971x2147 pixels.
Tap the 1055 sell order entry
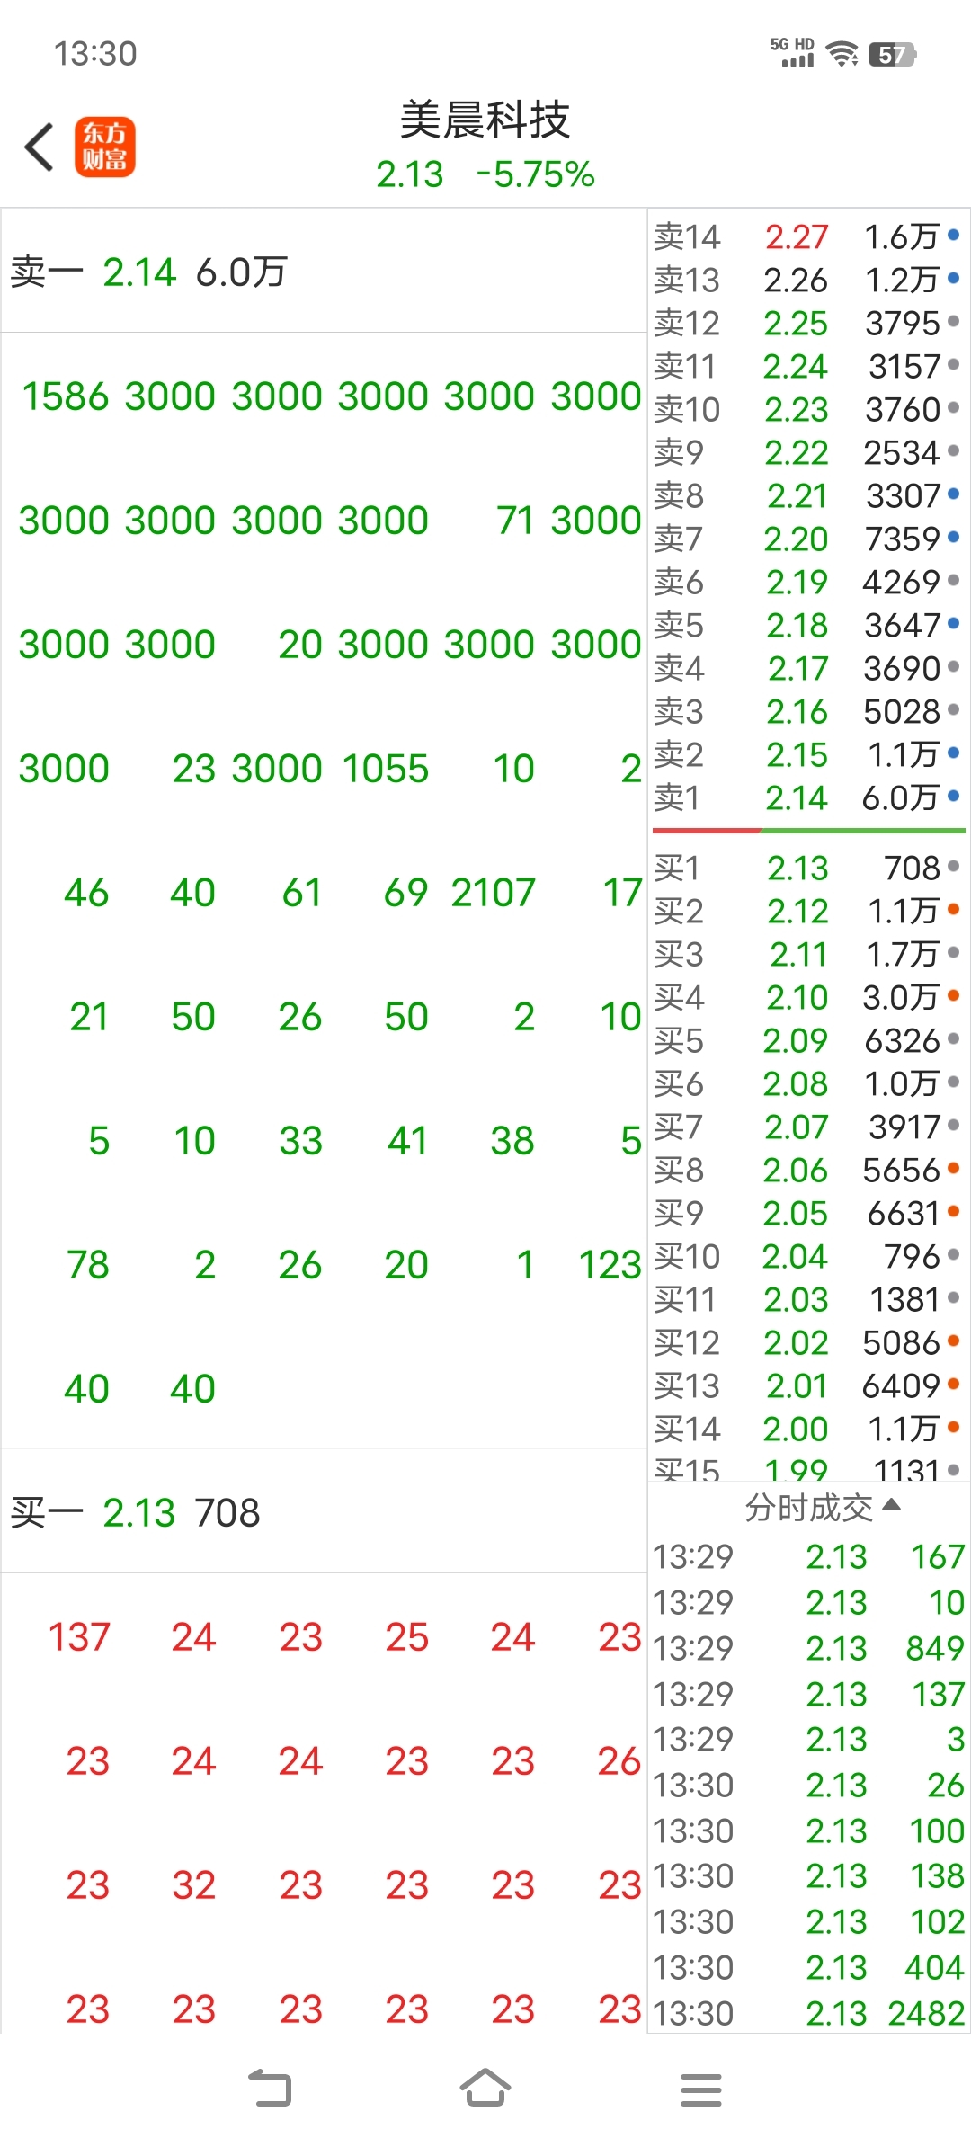tap(385, 769)
